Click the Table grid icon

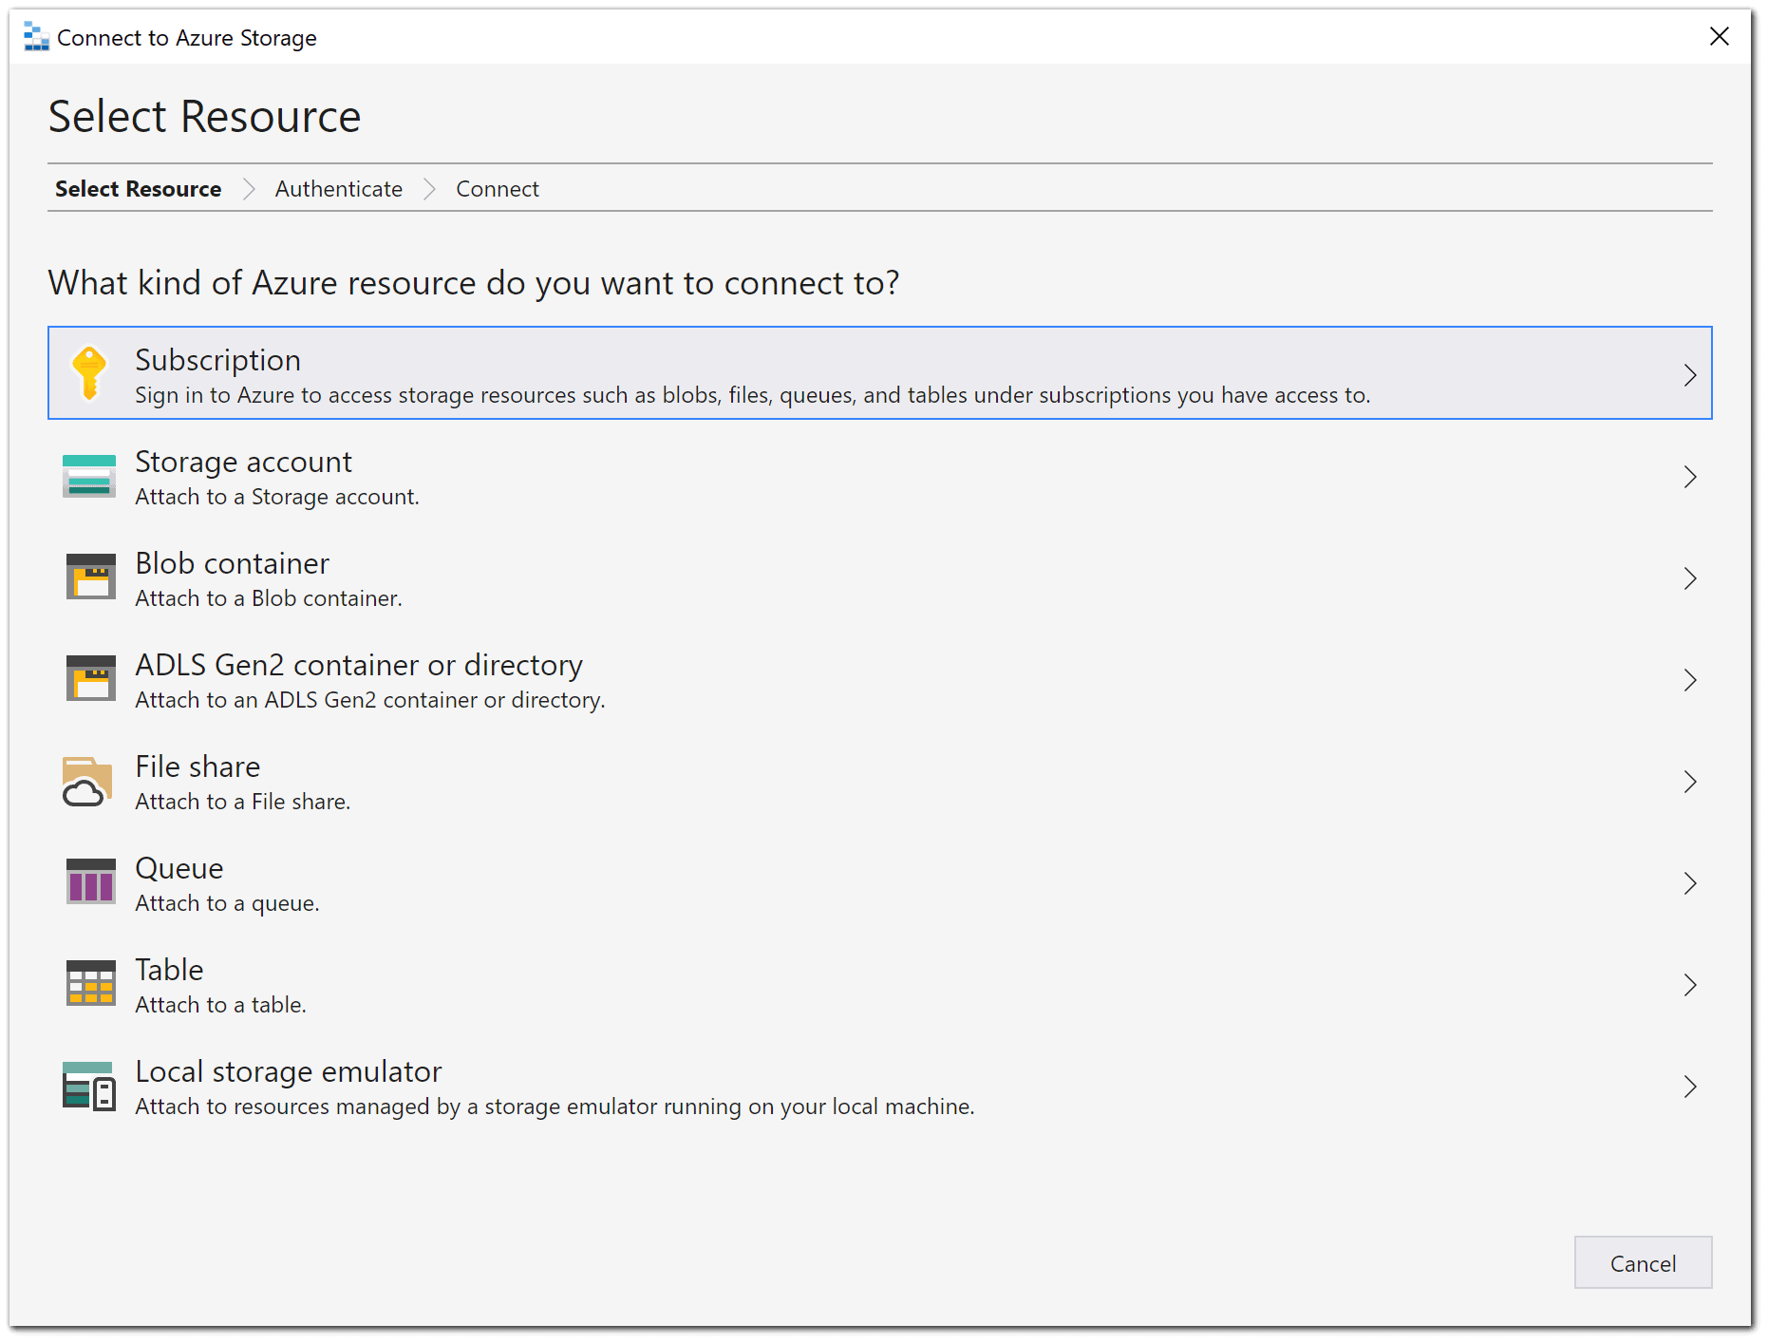pos(88,984)
